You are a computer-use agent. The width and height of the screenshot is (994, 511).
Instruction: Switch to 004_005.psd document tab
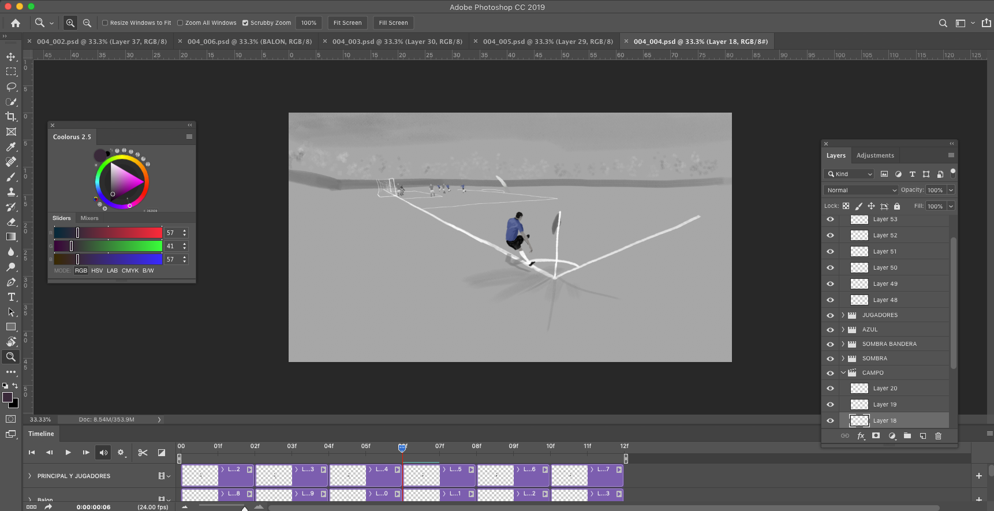548,42
